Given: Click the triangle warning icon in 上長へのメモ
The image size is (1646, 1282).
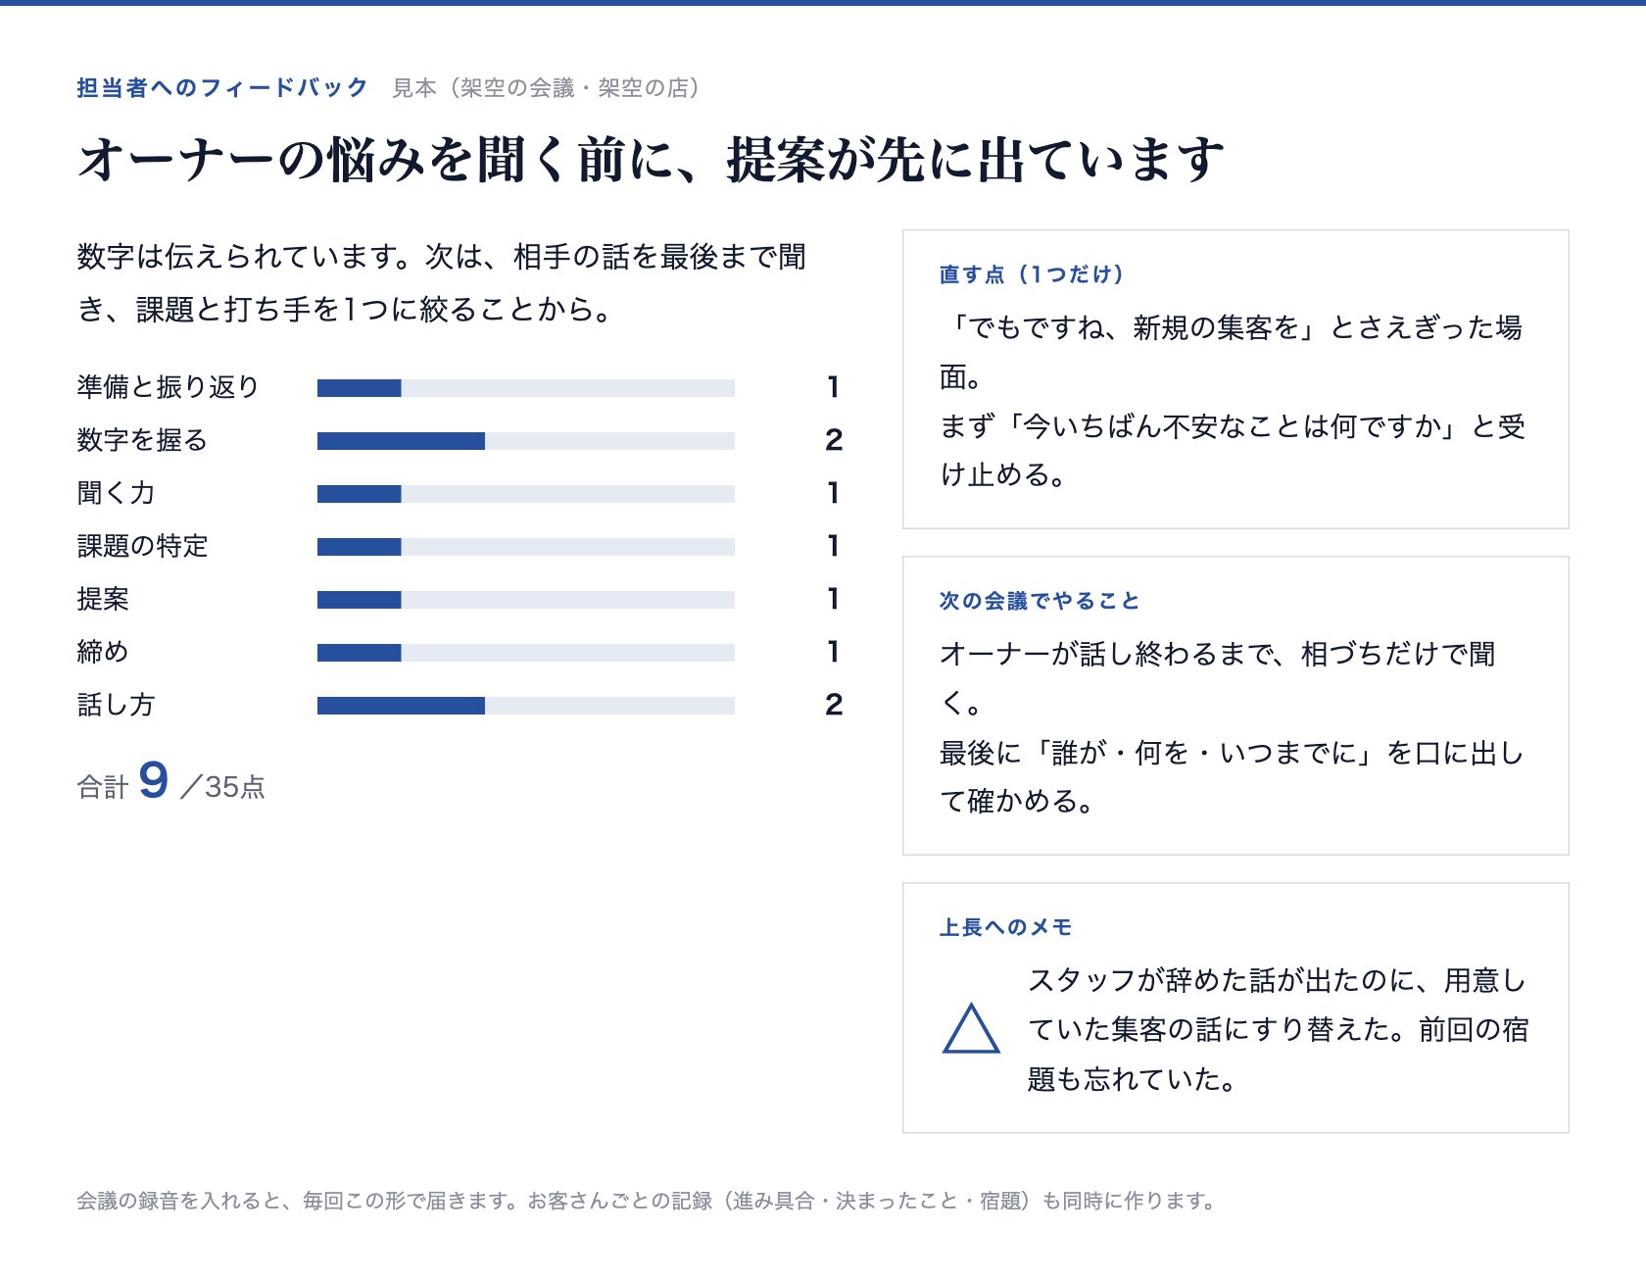Looking at the screenshot, I should click(x=971, y=1028).
